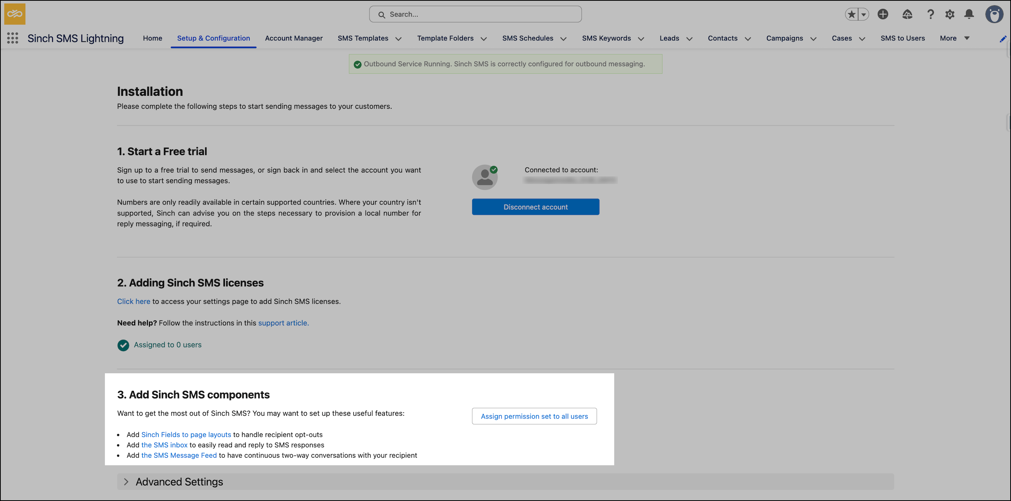The width and height of the screenshot is (1011, 501).
Task: Click the Sinch orange logo icon
Action: [15, 14]
